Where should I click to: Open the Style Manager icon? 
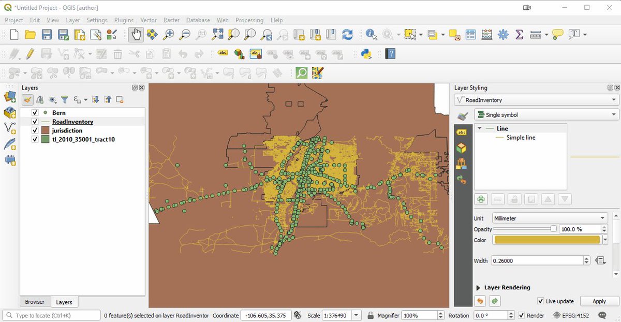(111, 34)
